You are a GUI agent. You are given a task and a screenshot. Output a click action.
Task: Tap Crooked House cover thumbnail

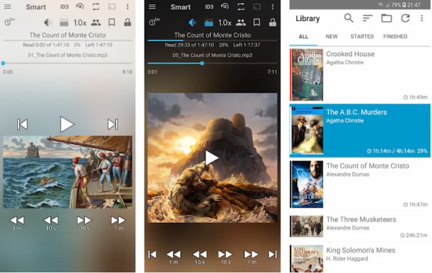tap(307, 75)
